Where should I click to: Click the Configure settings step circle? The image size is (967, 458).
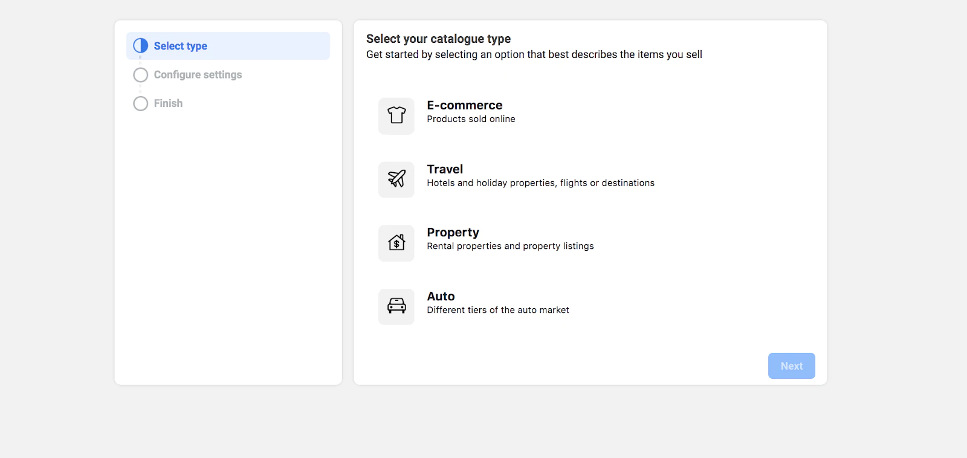coord(141,75)
